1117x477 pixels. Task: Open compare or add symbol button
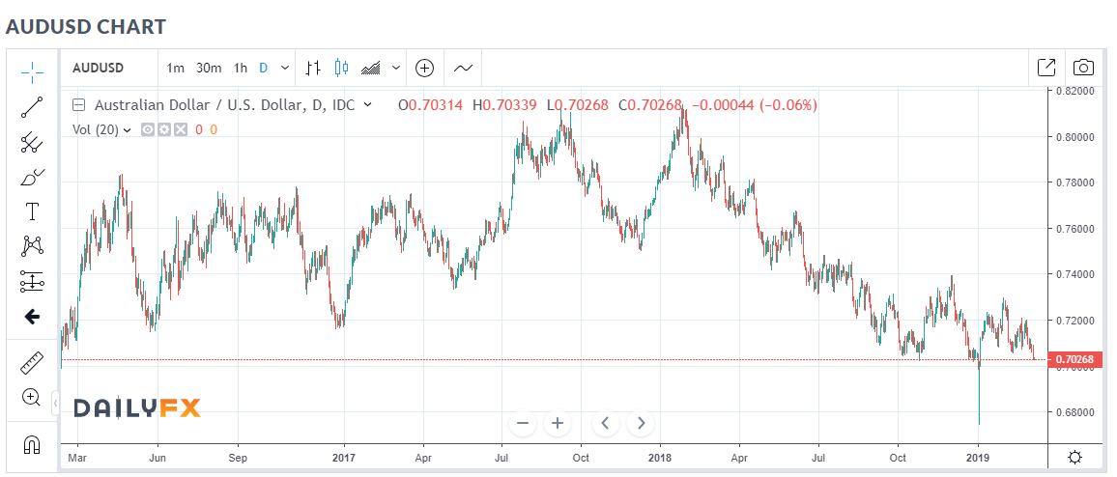click(x=425, y=69)
